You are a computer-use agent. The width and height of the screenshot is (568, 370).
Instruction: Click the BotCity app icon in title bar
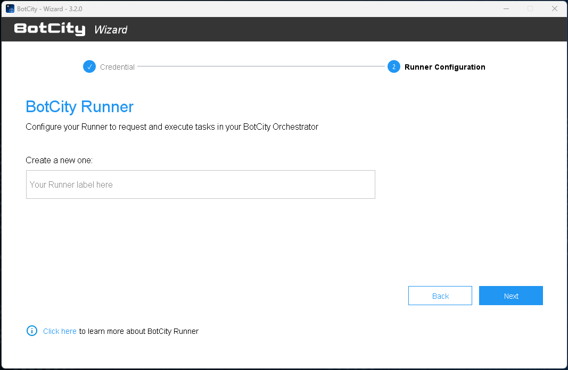(x=10, y=9)
